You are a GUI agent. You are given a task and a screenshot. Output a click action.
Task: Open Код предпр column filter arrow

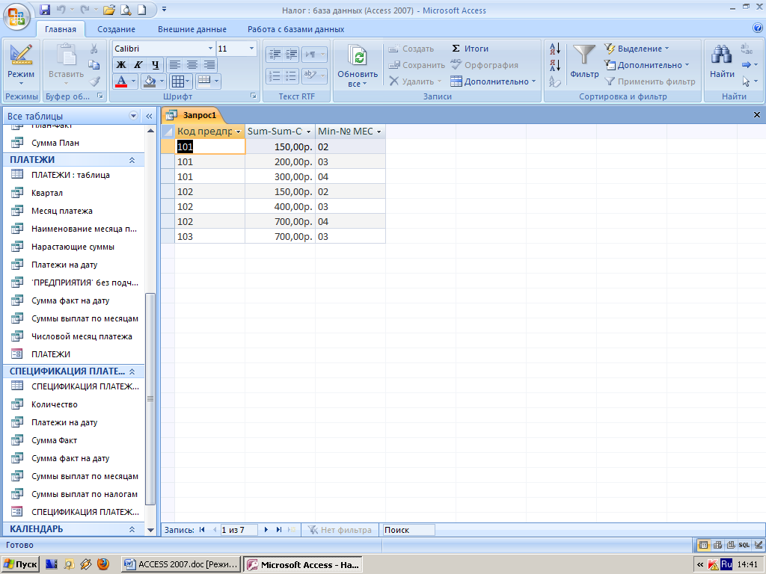pos(239,132)
